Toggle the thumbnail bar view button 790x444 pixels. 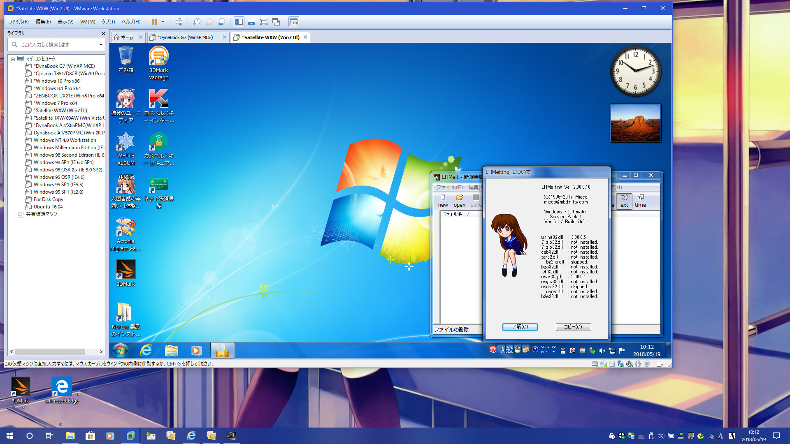251,22
